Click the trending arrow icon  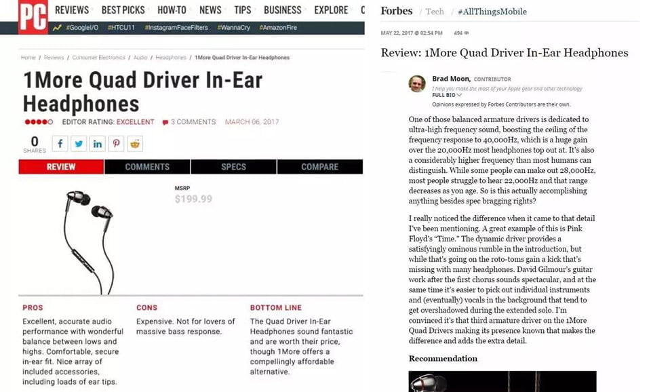point(57,28)
